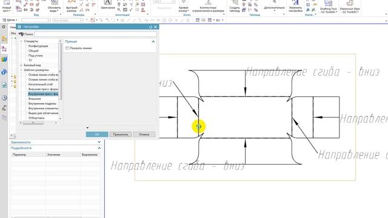Click the settings tree vertical scrollbar
This screenshot has width=388, height=218.
pyautogui.click(x=60, y=71)
